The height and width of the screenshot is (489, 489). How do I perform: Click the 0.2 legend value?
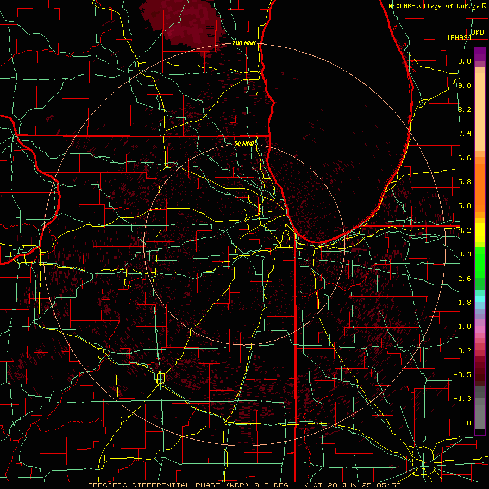[x=465, y=351]
